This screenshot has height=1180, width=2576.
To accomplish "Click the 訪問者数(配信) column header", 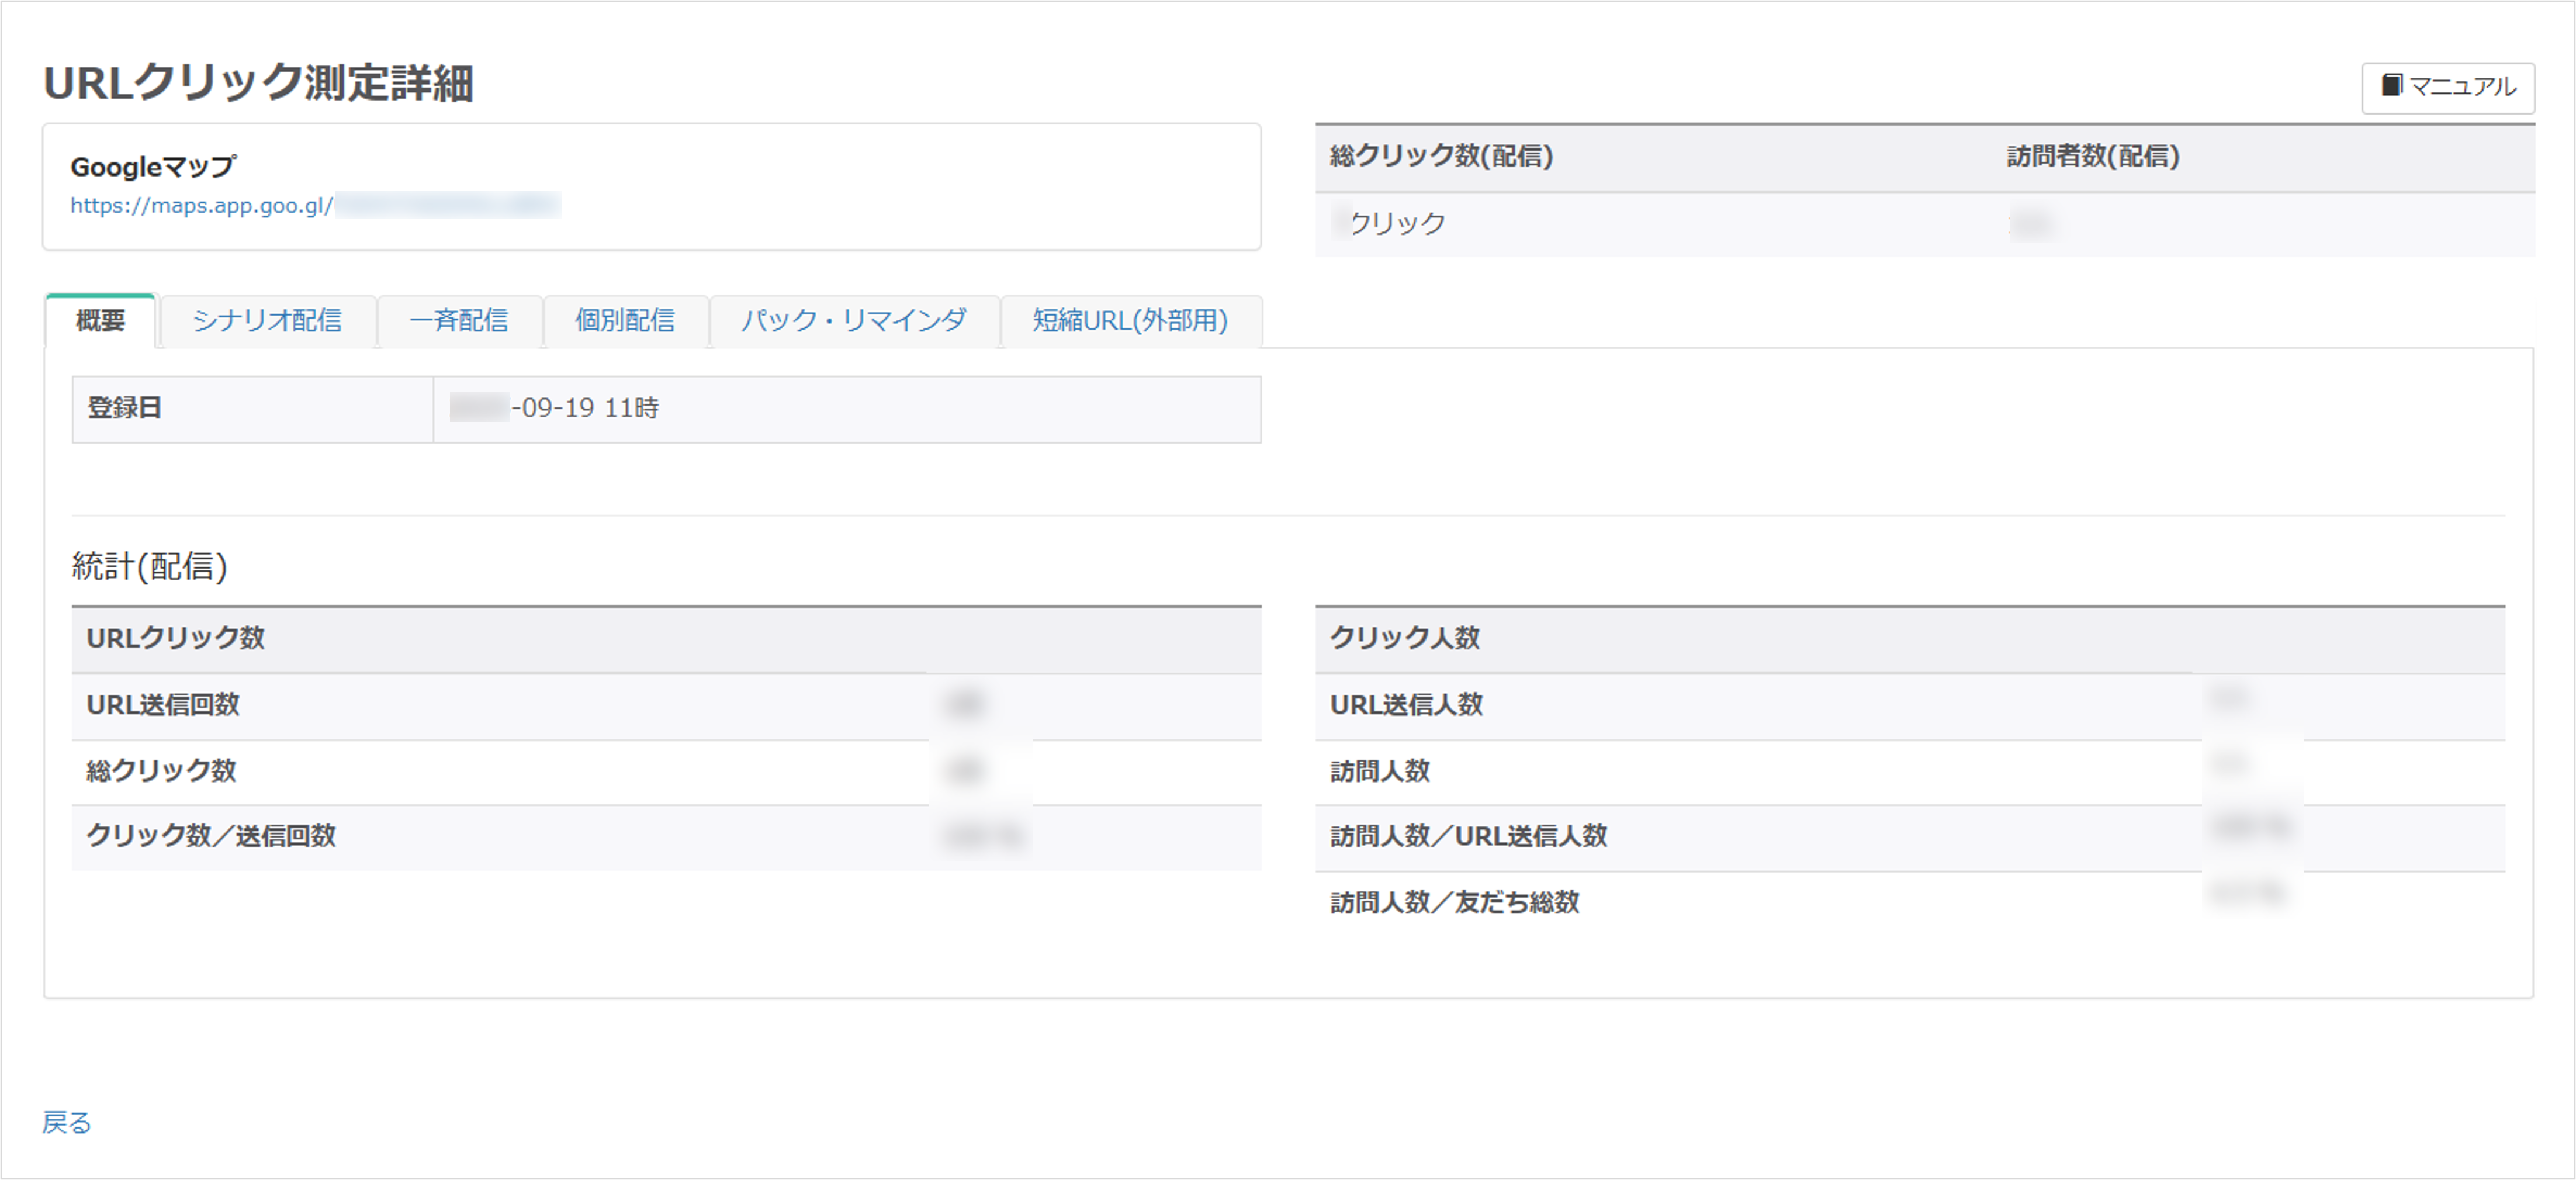I will point(2093,156).
